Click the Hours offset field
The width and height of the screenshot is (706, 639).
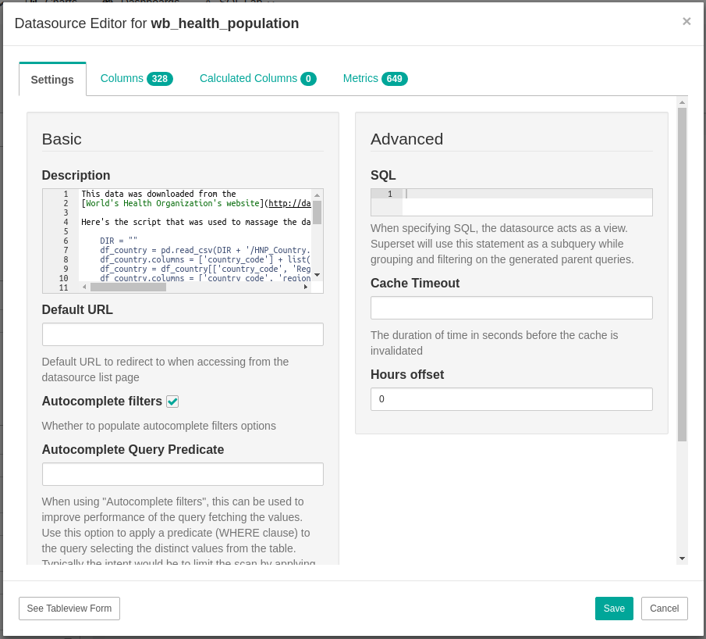tap(512, 399)
